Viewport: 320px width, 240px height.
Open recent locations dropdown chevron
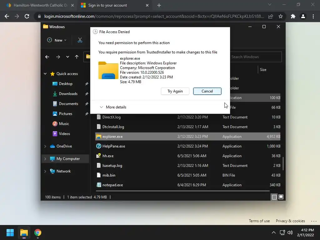[x=67, y=57]
